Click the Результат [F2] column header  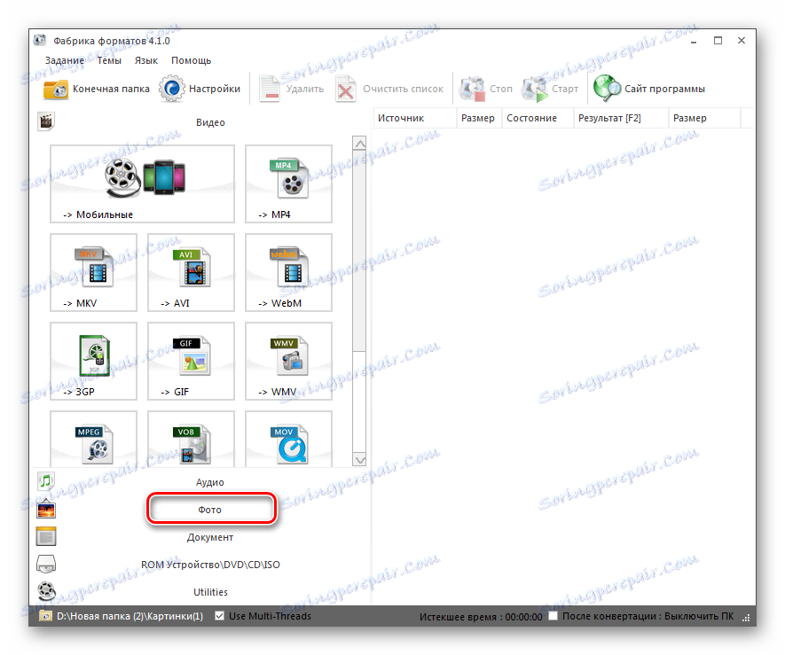[621, 118]
